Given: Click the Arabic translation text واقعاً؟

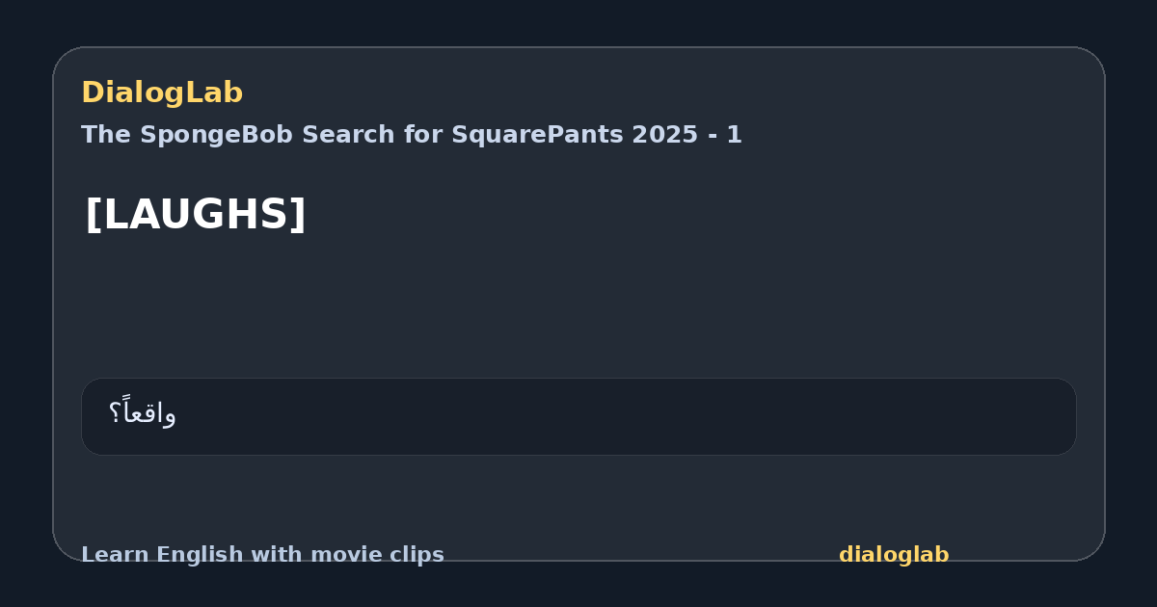Looking at the screenshot, I should [143, 413].
